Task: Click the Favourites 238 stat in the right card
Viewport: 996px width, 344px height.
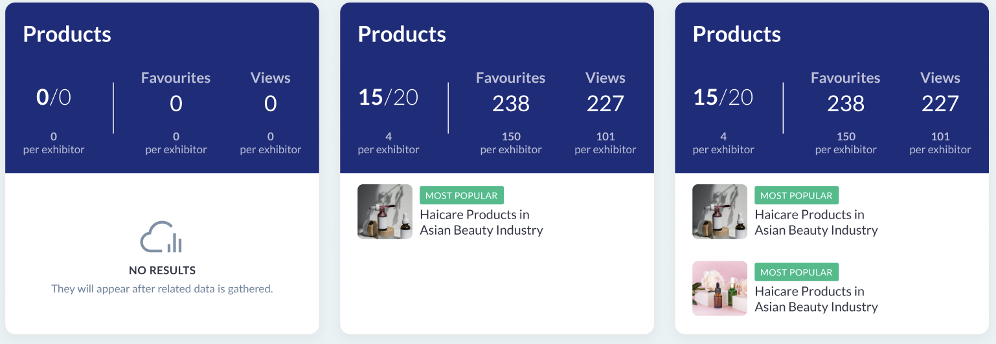Action: [x=846, y=103]
